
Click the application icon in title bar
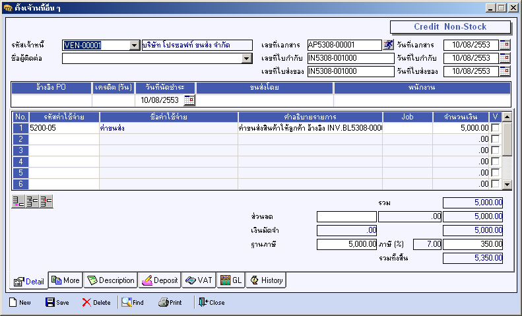point(8,8)
